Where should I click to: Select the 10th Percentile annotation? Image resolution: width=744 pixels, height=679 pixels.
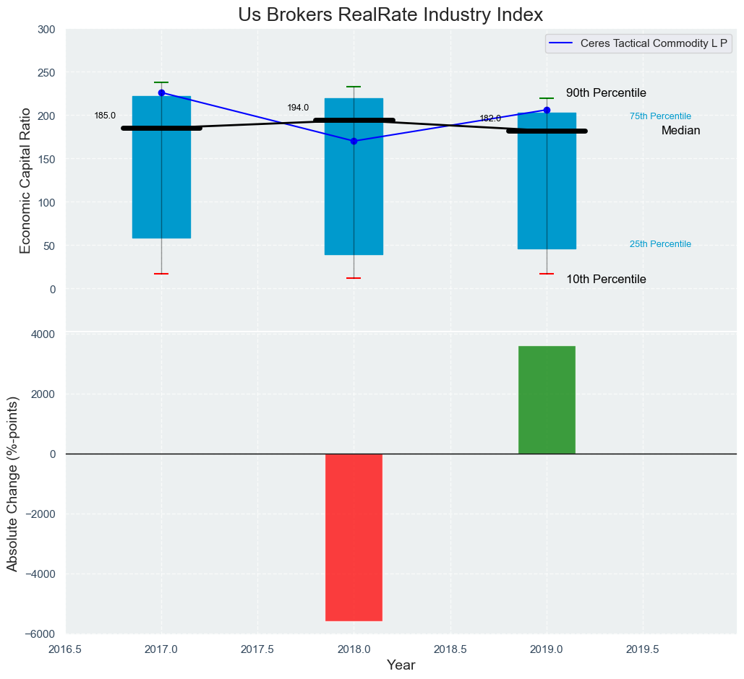pos(606,280)
